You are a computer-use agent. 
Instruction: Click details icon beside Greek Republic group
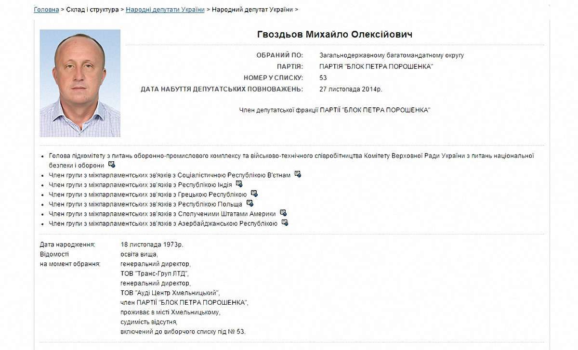click(x=254, y=194)
